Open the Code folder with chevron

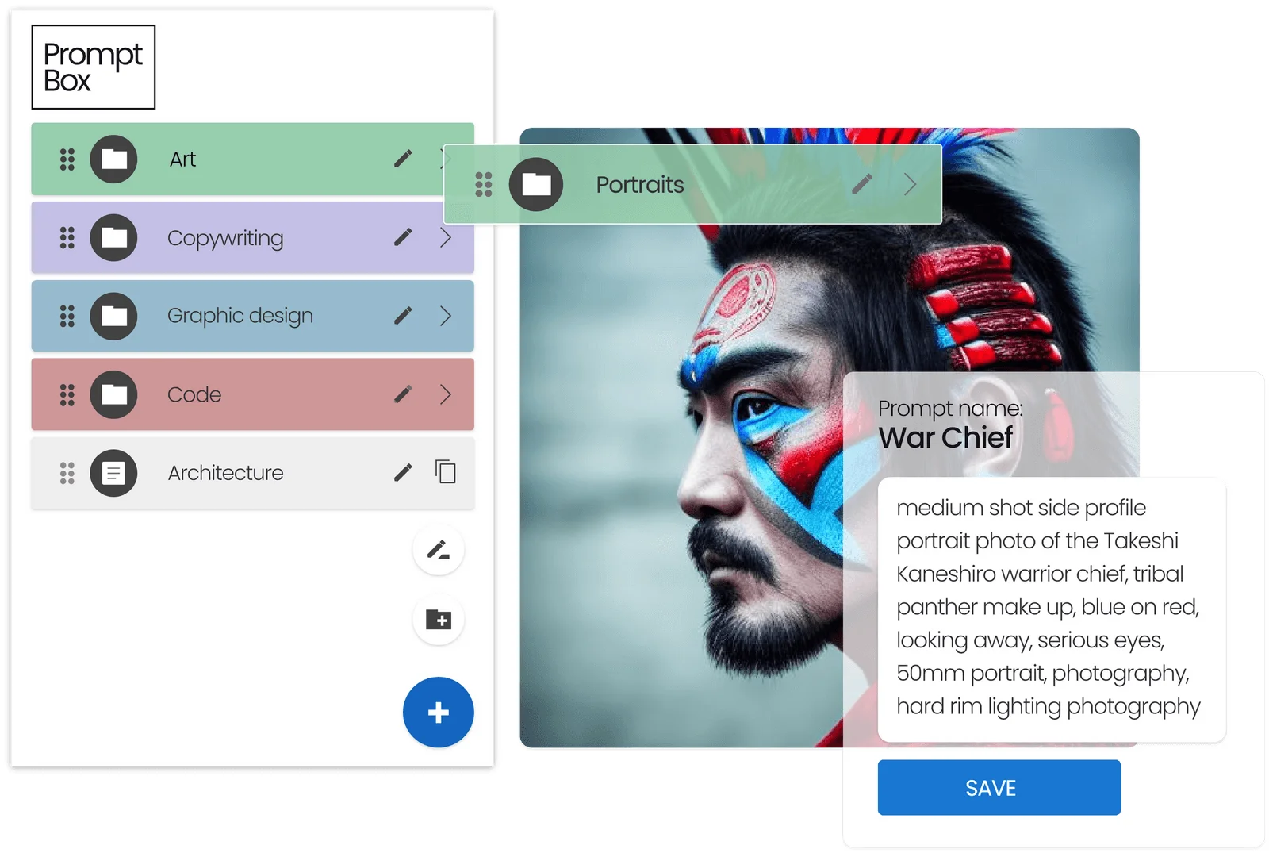pyautogui.click(x=446, y=394)
